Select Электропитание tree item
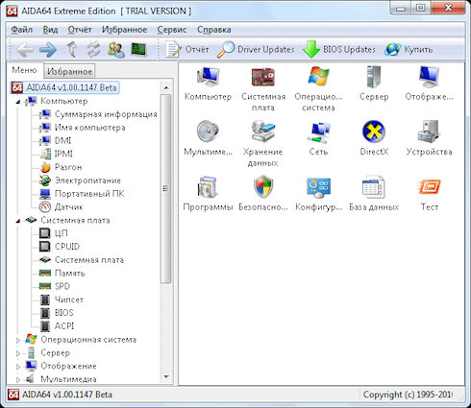The image size is (471, 408). pos(81,180)
